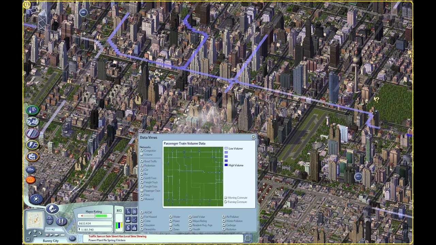The image size is (436, 245).
Task: Open the Advisors bust icon
Action: coord(128,219)
